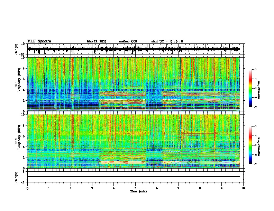Click the ch.1 color bar log(PSD) label
The height and width of the screenshot is (211, 274).
point(259,90)
